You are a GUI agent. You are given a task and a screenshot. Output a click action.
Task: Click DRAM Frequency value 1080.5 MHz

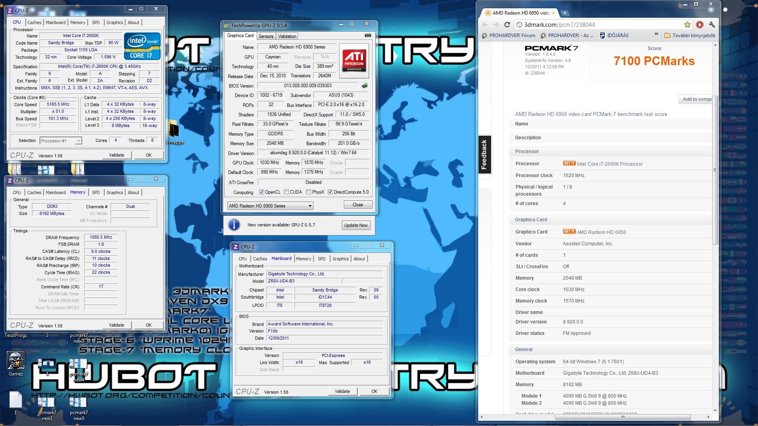point(101,237)
